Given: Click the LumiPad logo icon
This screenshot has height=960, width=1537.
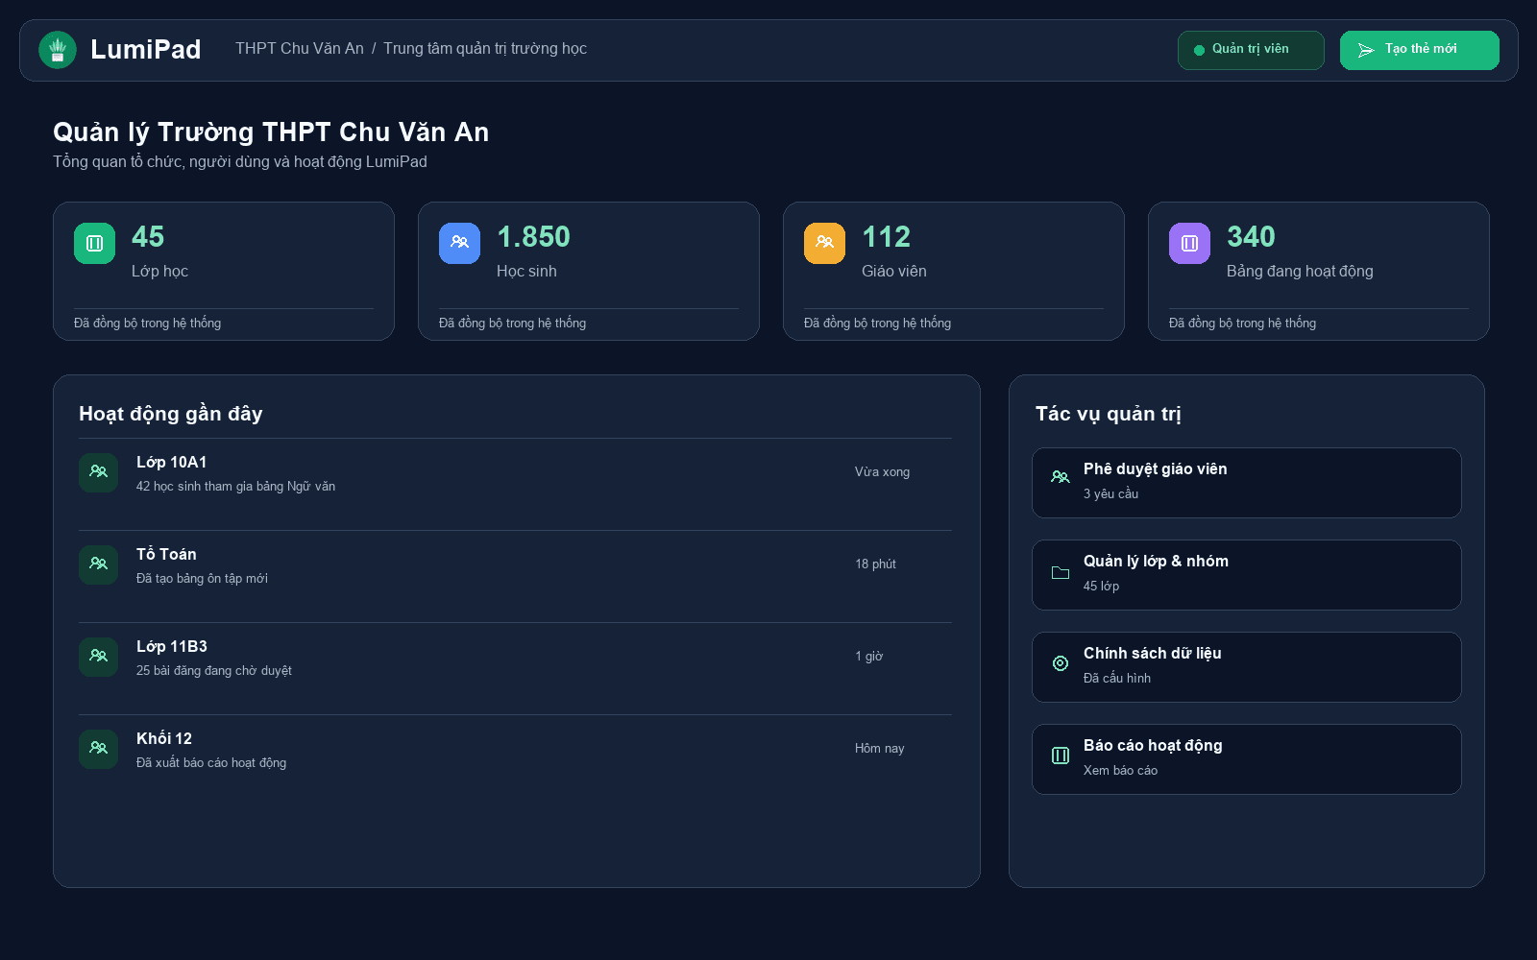Looking at the screenshot, I should coord(58,50).
